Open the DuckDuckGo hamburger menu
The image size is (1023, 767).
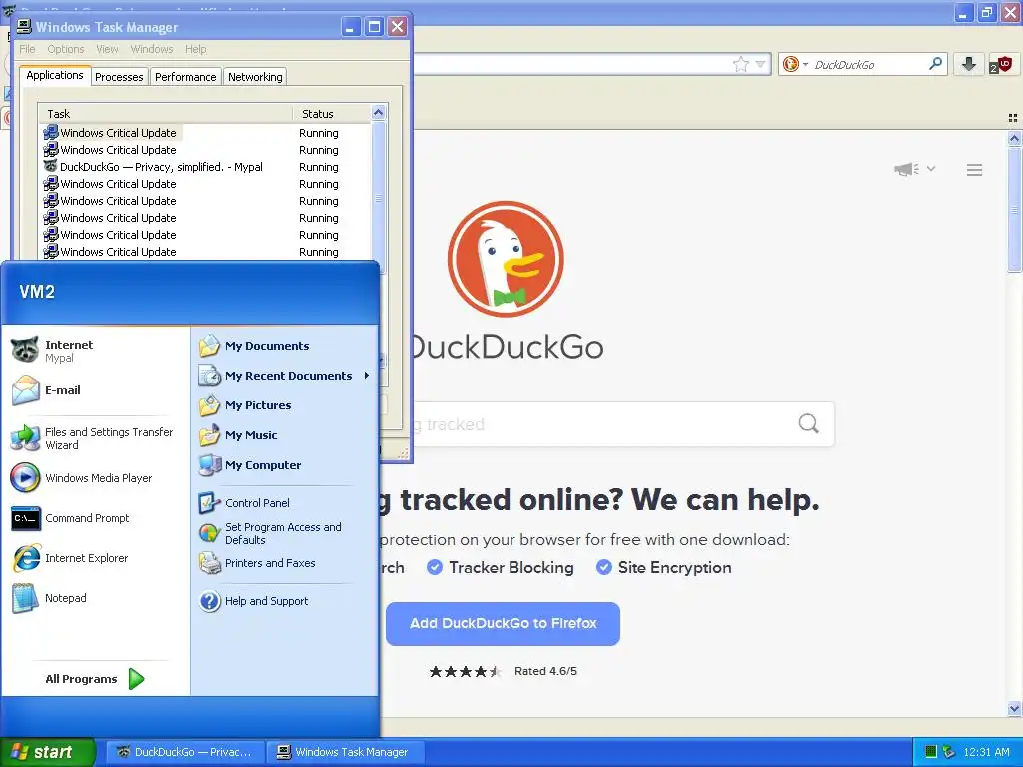point(975,170)
